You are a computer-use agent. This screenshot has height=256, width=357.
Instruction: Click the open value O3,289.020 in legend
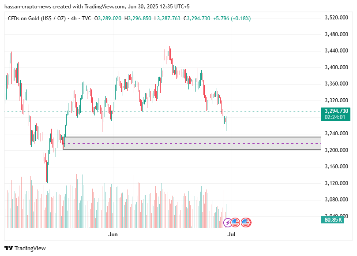pos(108,19)
